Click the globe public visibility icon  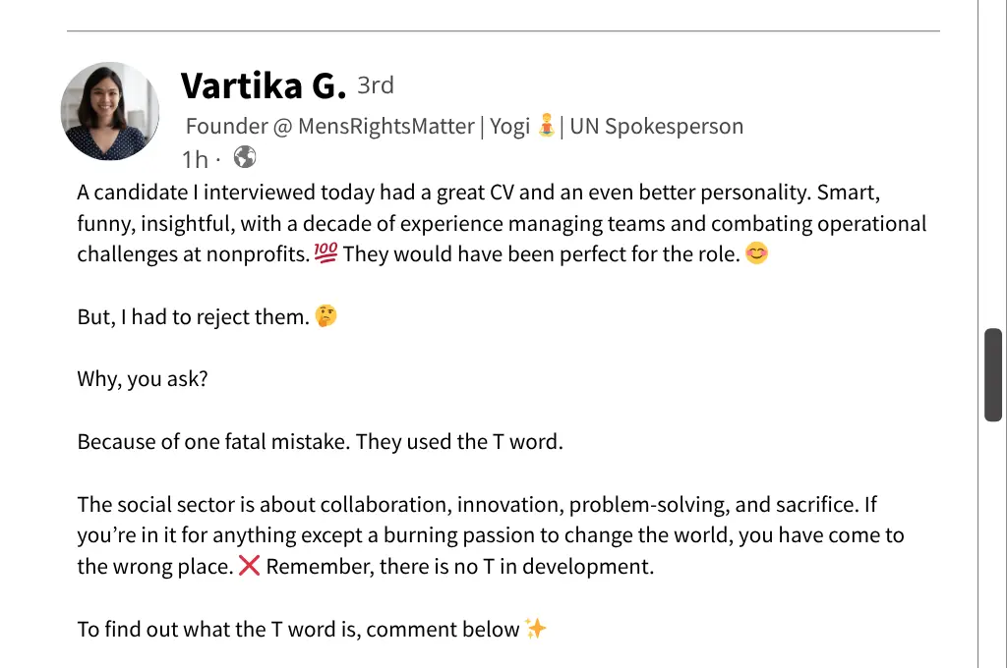244,156
